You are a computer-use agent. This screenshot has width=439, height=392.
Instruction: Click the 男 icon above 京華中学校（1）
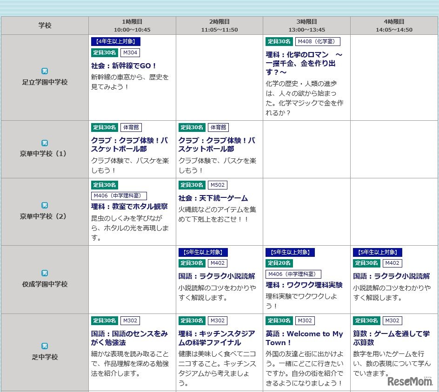click(x=45, y=143)
